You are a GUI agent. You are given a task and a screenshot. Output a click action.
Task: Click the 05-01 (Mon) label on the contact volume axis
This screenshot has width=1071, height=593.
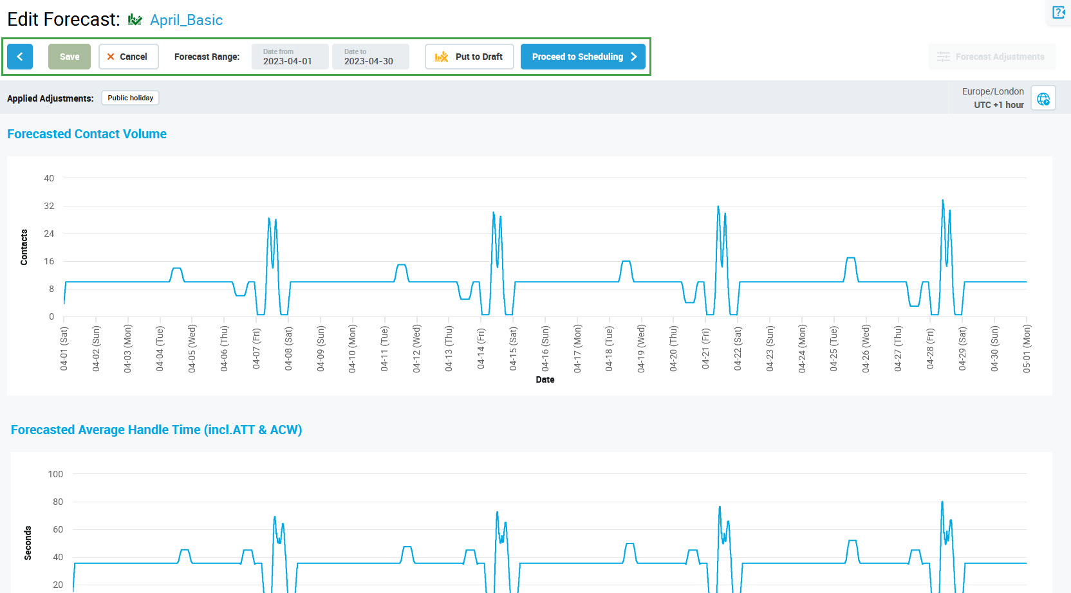[1027, 348]
